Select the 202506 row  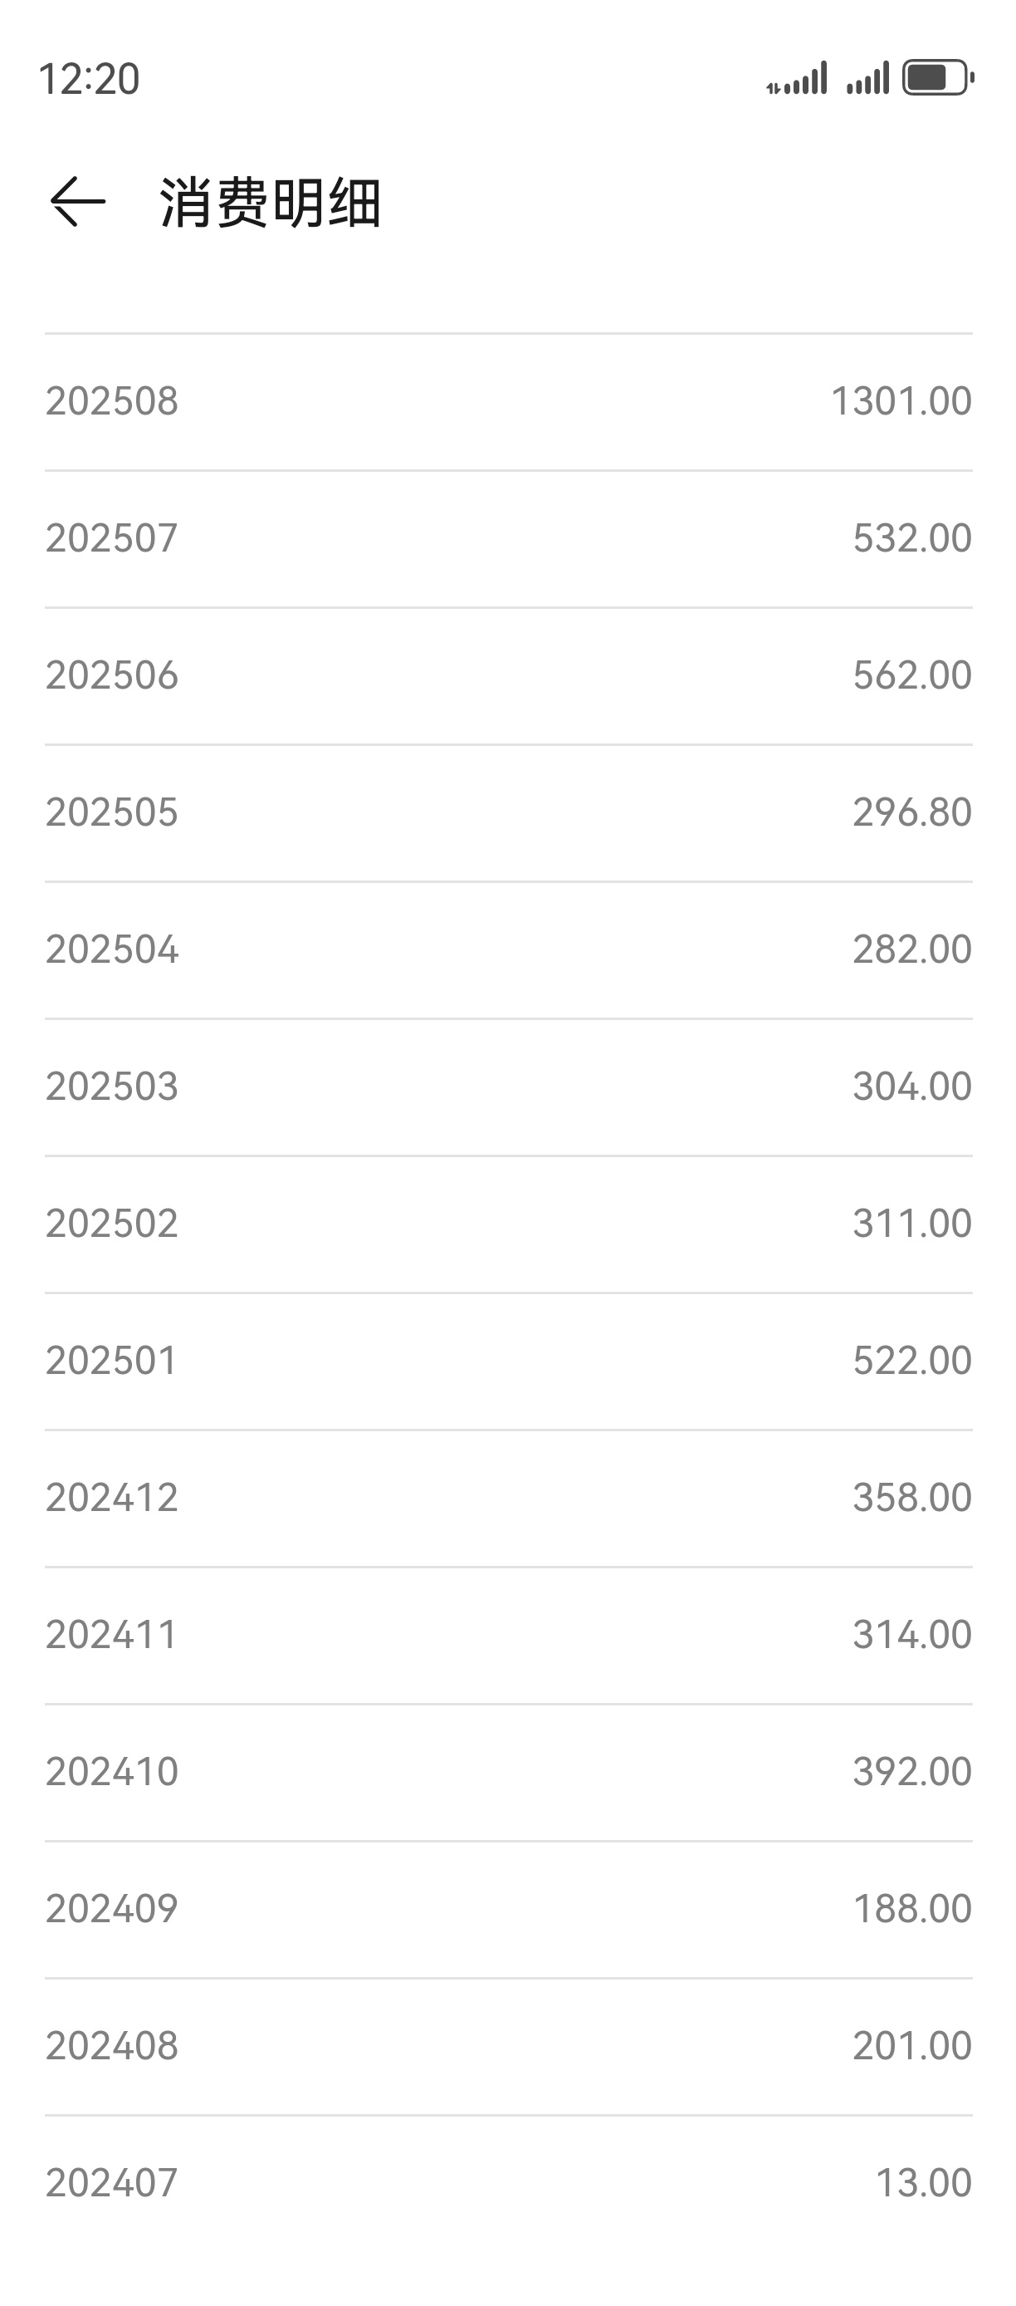[508, 676]
